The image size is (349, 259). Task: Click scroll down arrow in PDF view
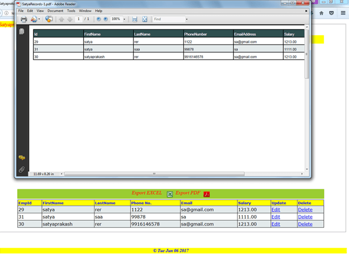pos(307,169)
